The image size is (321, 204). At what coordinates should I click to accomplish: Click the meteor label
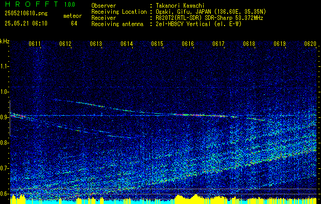(x=72, y=16)
